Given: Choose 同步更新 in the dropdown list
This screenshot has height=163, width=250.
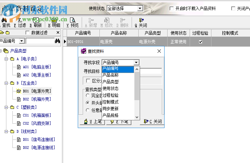Looking at the screenshot, I should [x=118, y=109].
